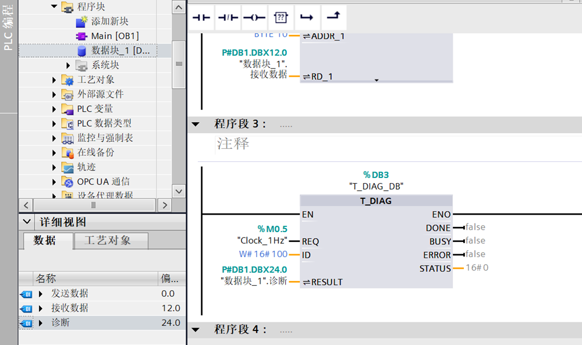Expand the 系统块 folder

[68, 65]
